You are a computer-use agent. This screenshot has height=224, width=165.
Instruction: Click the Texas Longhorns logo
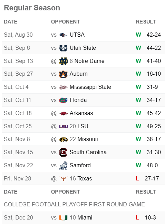(x=63, y=179)
